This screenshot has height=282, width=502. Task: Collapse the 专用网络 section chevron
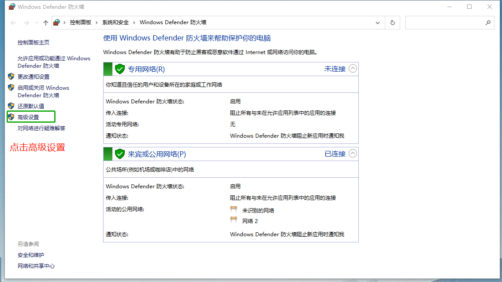(x=353, y=69)
